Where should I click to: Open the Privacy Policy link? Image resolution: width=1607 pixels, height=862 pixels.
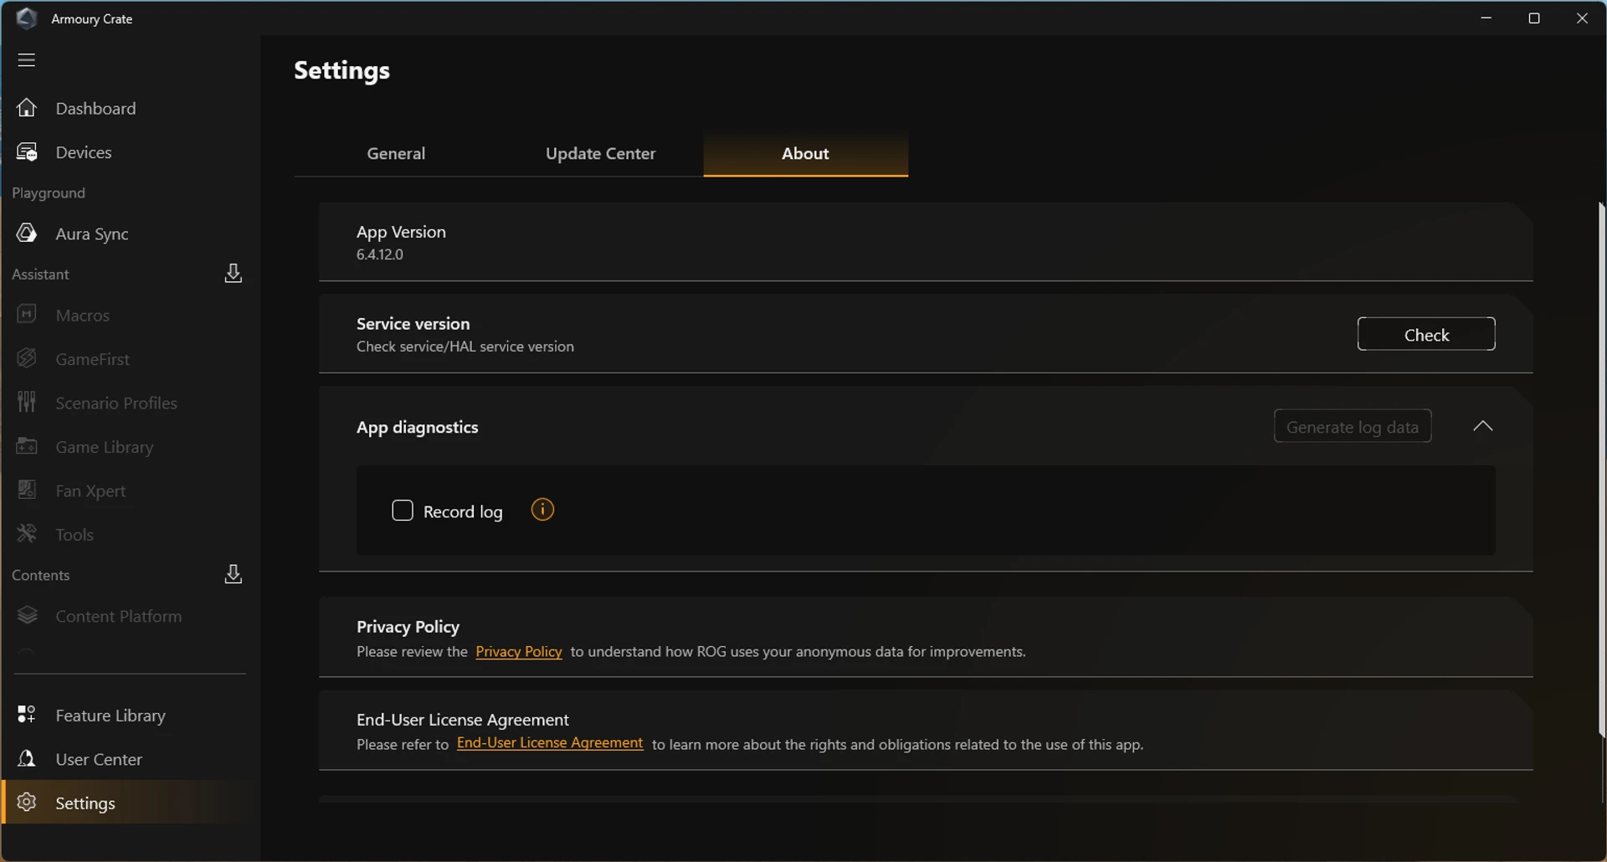click(519, 652)
